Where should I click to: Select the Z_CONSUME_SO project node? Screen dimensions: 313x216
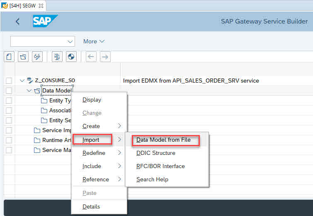click(x=55, y=81)
